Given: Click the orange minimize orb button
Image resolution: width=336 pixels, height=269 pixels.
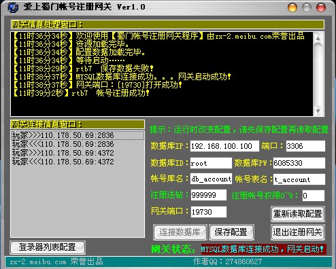Looking at the screenshot, I should tap(292, 7).
